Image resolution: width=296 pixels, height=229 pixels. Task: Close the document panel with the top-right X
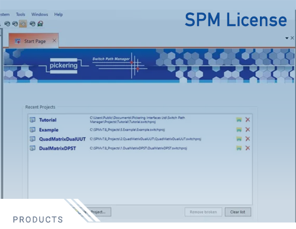coord(292,38)
